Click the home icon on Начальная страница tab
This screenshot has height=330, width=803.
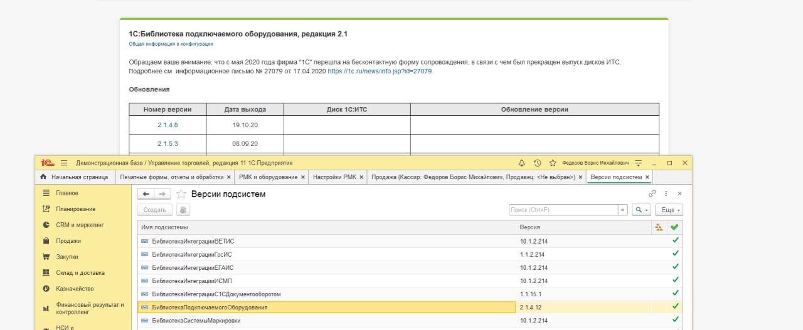pyautogui.click(x=43, y=177)
